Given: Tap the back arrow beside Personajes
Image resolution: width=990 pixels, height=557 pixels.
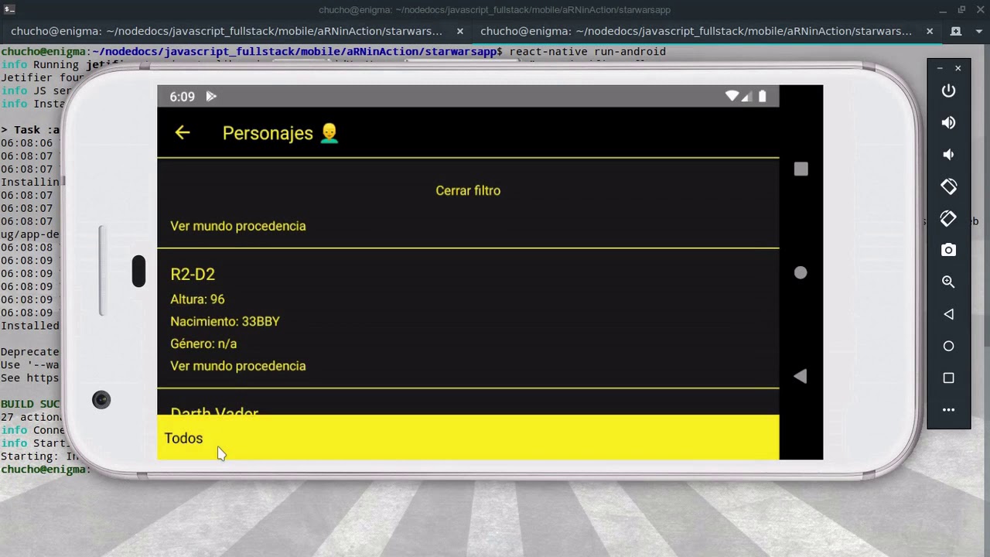Looking at the screenshot, I should point(183,133).
